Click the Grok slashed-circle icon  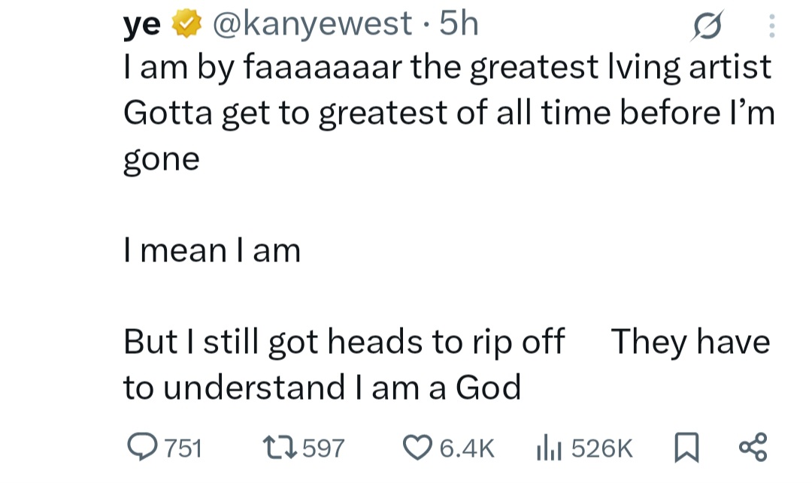click(707, 28)
